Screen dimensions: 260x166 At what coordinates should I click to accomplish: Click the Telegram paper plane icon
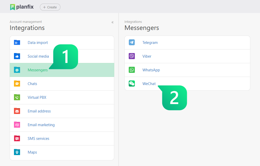tap(132, 42)
